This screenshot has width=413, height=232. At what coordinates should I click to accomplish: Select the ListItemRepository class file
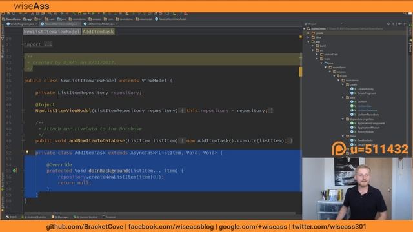[365, 115]
